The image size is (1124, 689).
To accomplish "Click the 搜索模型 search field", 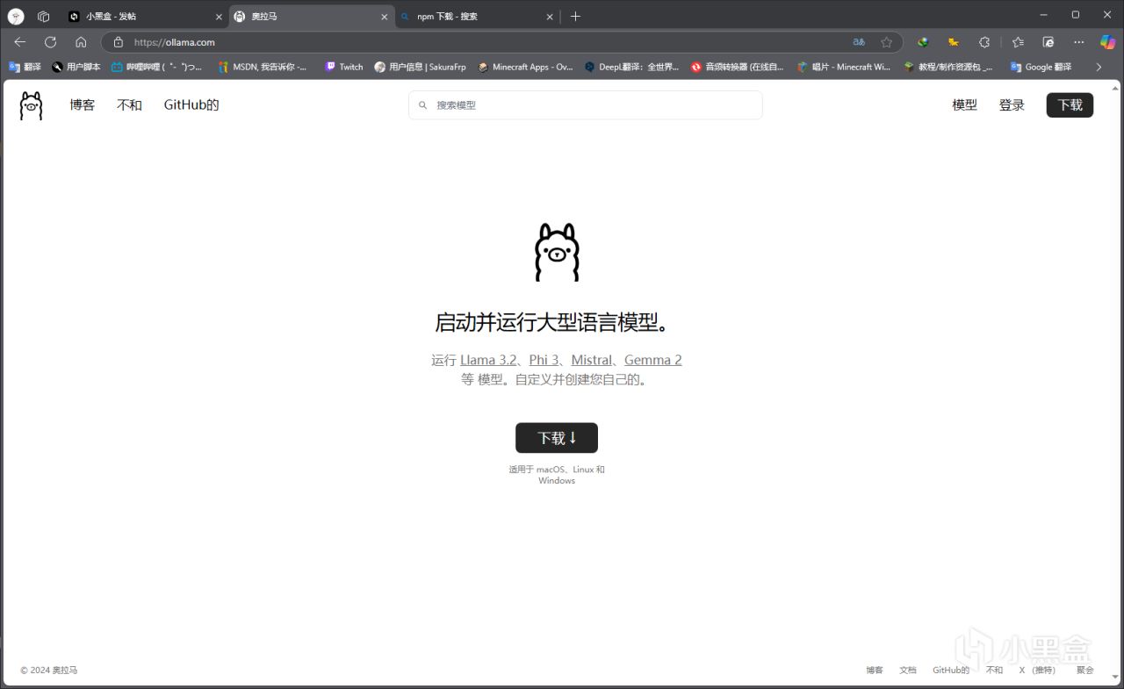I will pos(586,105).
